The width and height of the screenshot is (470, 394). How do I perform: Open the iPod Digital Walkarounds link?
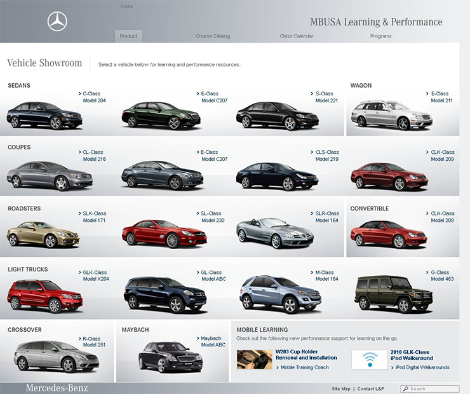pyautogui.click(x=423, y=367)
